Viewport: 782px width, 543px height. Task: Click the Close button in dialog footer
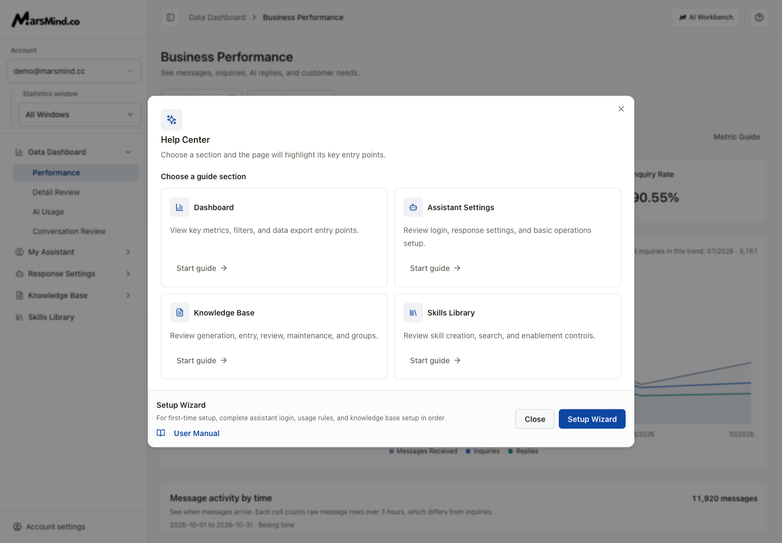click(535, 419)
